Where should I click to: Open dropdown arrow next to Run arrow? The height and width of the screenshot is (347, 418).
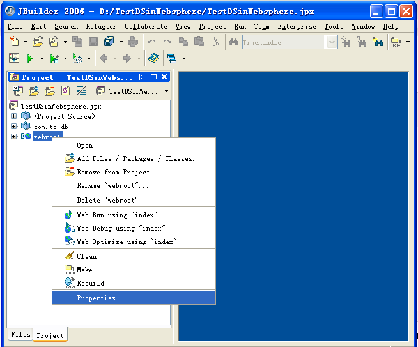click(42, 58)
